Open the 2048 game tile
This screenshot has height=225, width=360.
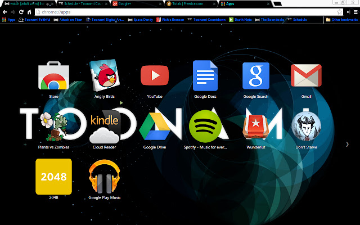pos(53,177)
